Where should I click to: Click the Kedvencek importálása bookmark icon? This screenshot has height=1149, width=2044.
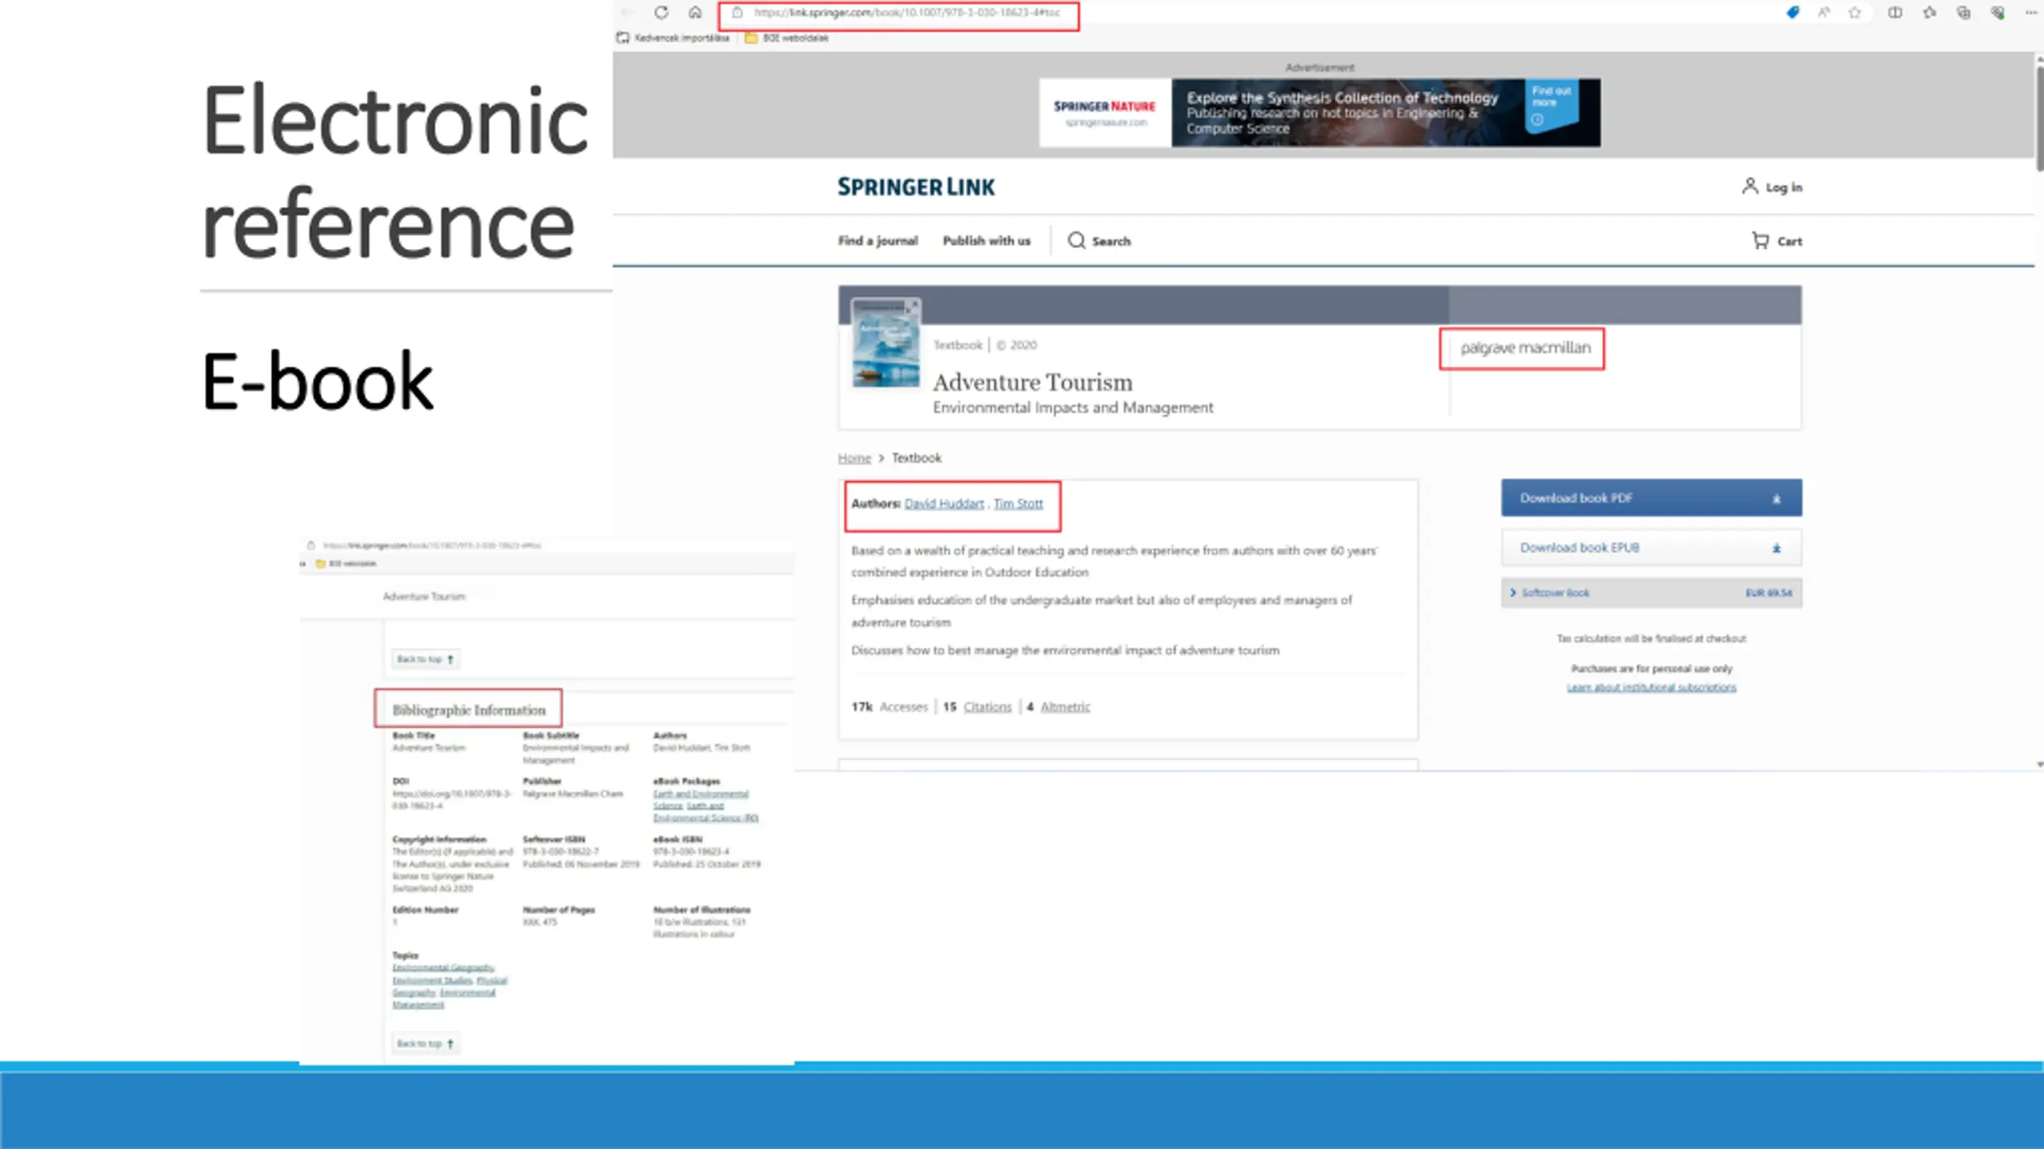(x=624, y=38)
